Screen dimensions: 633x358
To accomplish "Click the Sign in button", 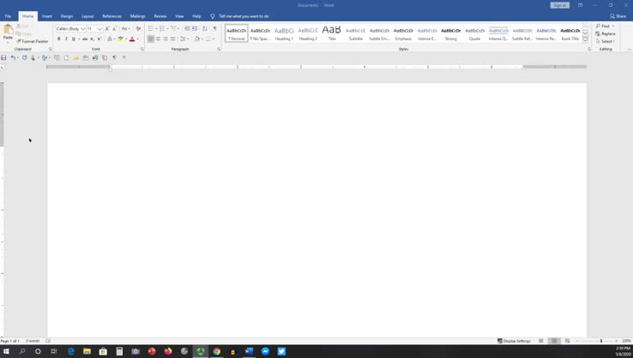I will [559, 5].
